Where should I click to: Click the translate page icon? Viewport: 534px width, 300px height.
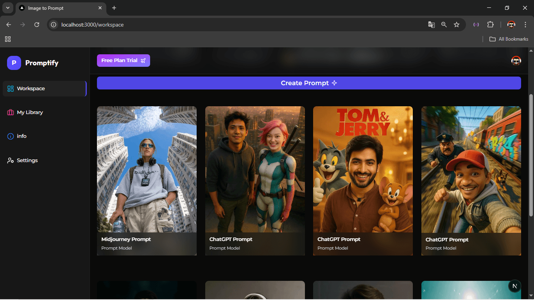pos(431,25)
